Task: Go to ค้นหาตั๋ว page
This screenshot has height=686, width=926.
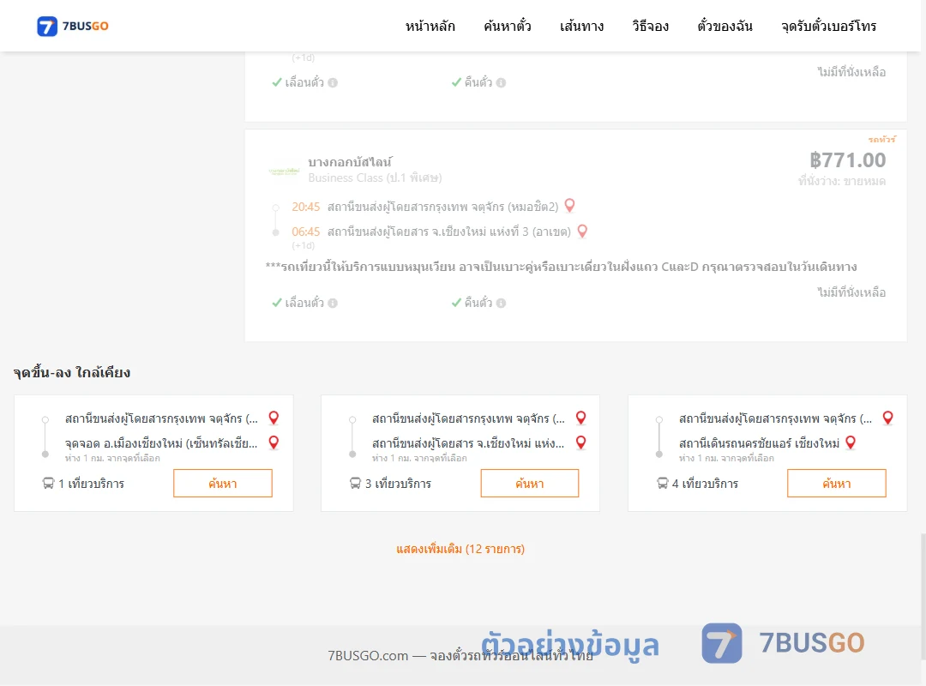Action: coord(508,26)
